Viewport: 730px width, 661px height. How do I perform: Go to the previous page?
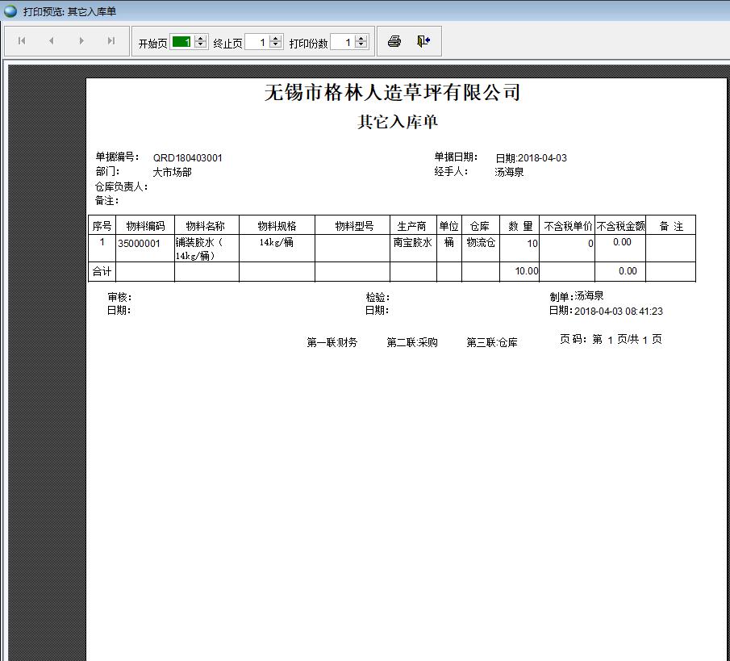point(52,41)
